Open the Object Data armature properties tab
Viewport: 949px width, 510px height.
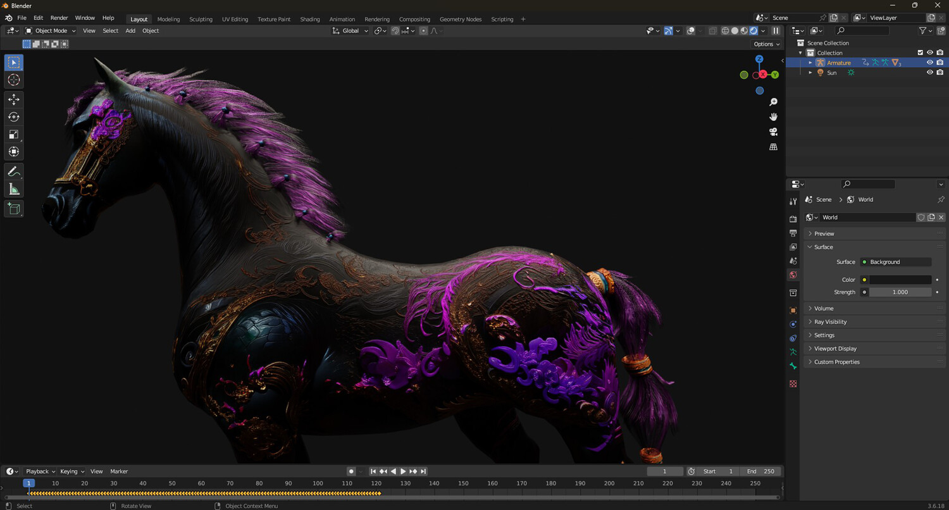click(793, 352)
